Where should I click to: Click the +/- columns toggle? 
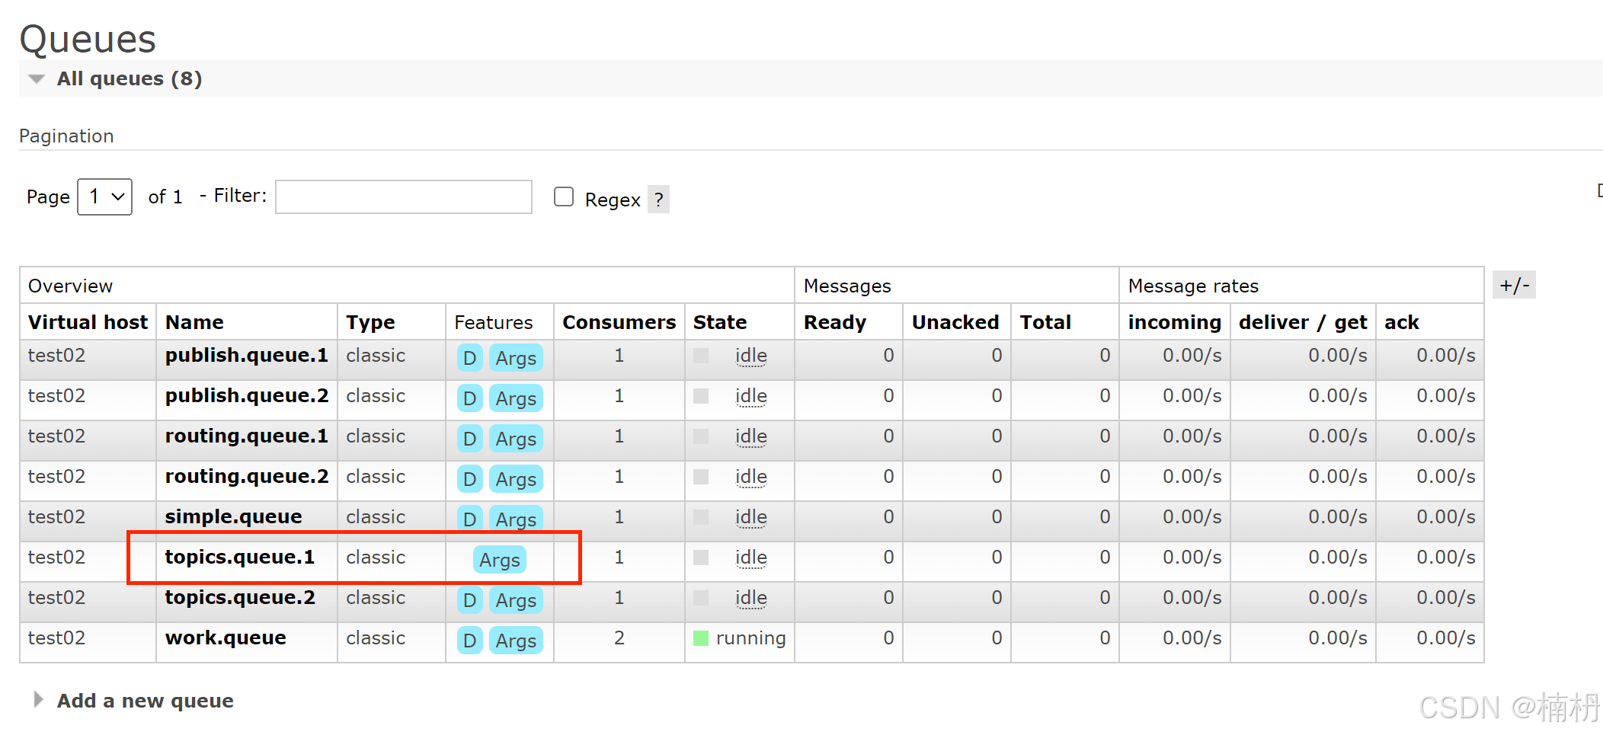[x=1515, y=285]
